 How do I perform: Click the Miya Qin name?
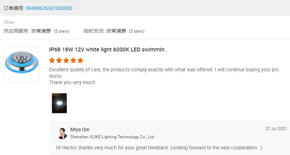(80, 129)
